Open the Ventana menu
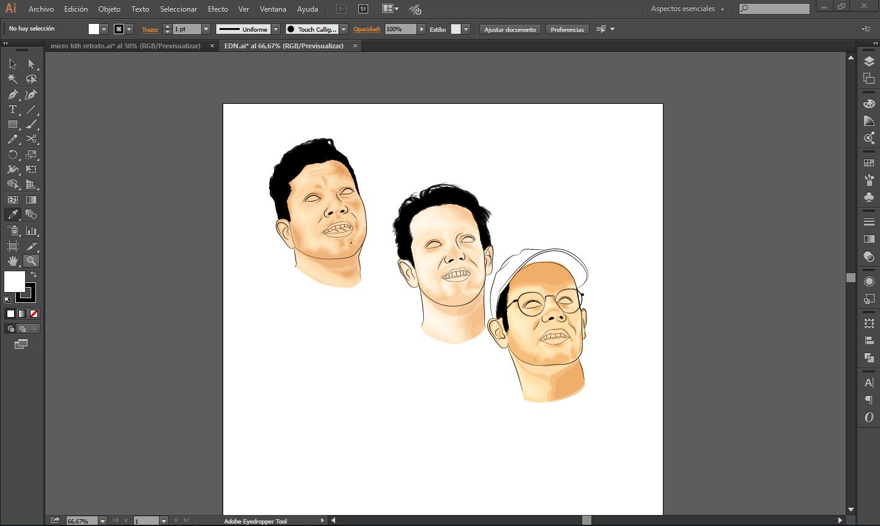880x526 pixels. point(273,9)
